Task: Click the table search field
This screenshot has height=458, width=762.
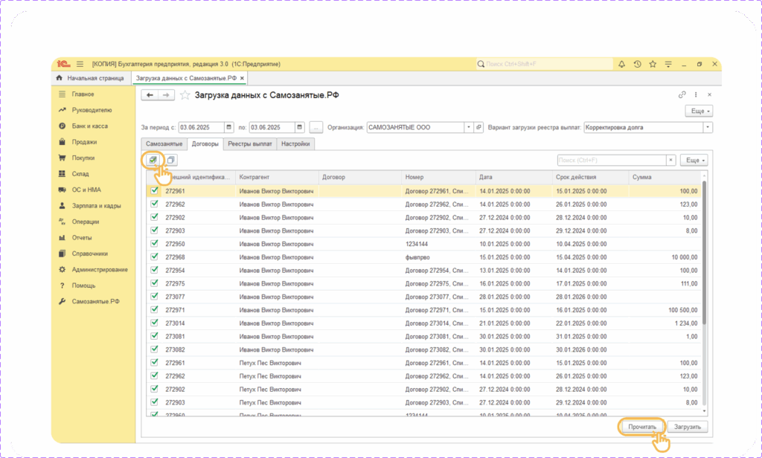Action: coord(610,160)
